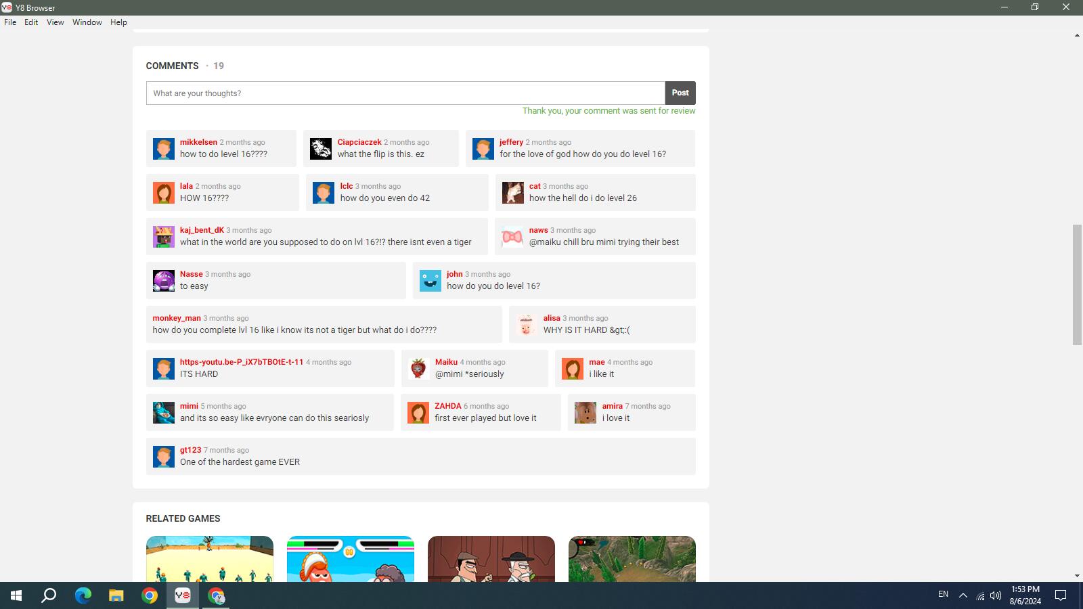The height and width of the screenshot is (609, 1083).
Task: Click john's blue monster avatar
Action: (x=430, y=281)
